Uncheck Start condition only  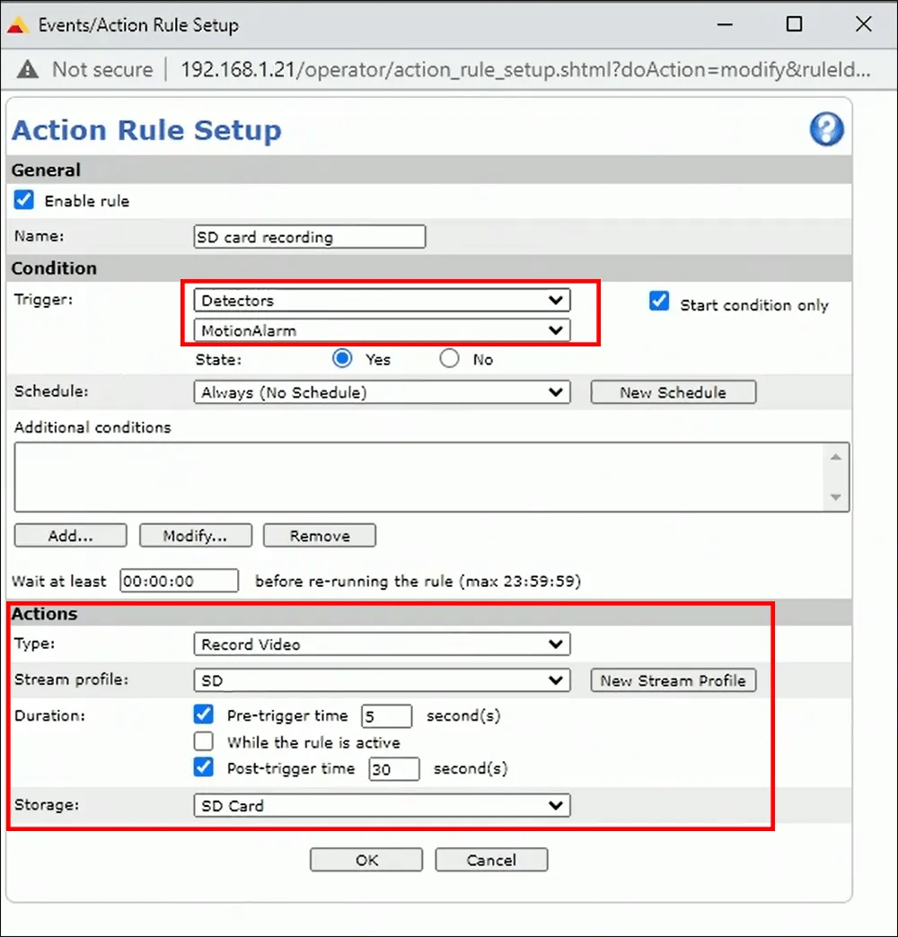(658, 302)
